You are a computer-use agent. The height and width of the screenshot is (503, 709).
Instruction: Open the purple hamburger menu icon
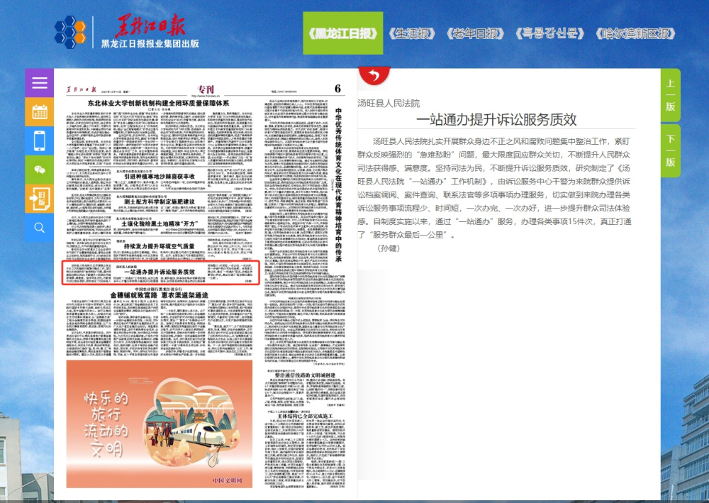[x=39, y=82]
